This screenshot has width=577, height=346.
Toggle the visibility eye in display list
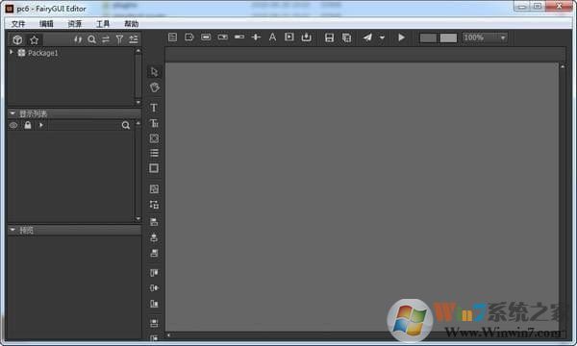click(13, 125)
